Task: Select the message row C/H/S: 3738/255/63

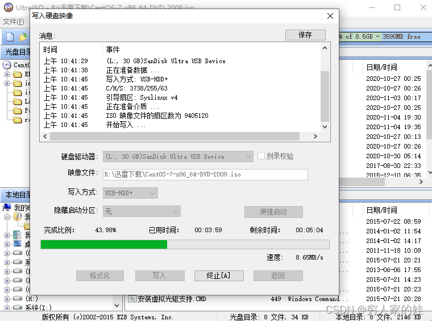Action: coord(180,88)
